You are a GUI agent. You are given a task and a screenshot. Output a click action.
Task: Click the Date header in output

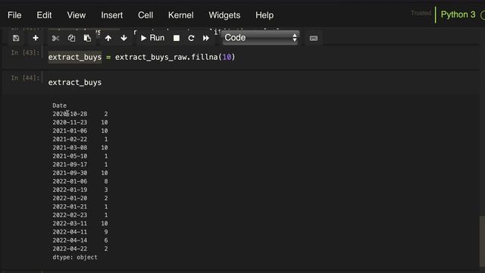point(59,105)
